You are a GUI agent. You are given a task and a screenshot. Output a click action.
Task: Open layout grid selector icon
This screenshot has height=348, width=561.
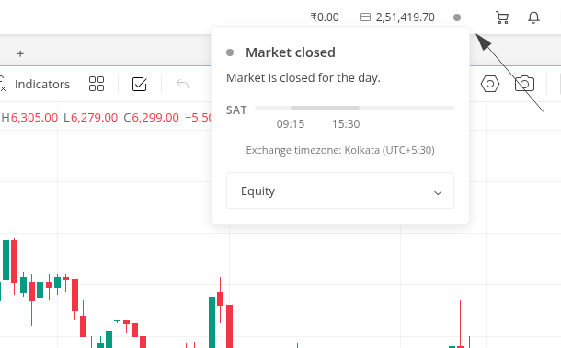(97, 84)
